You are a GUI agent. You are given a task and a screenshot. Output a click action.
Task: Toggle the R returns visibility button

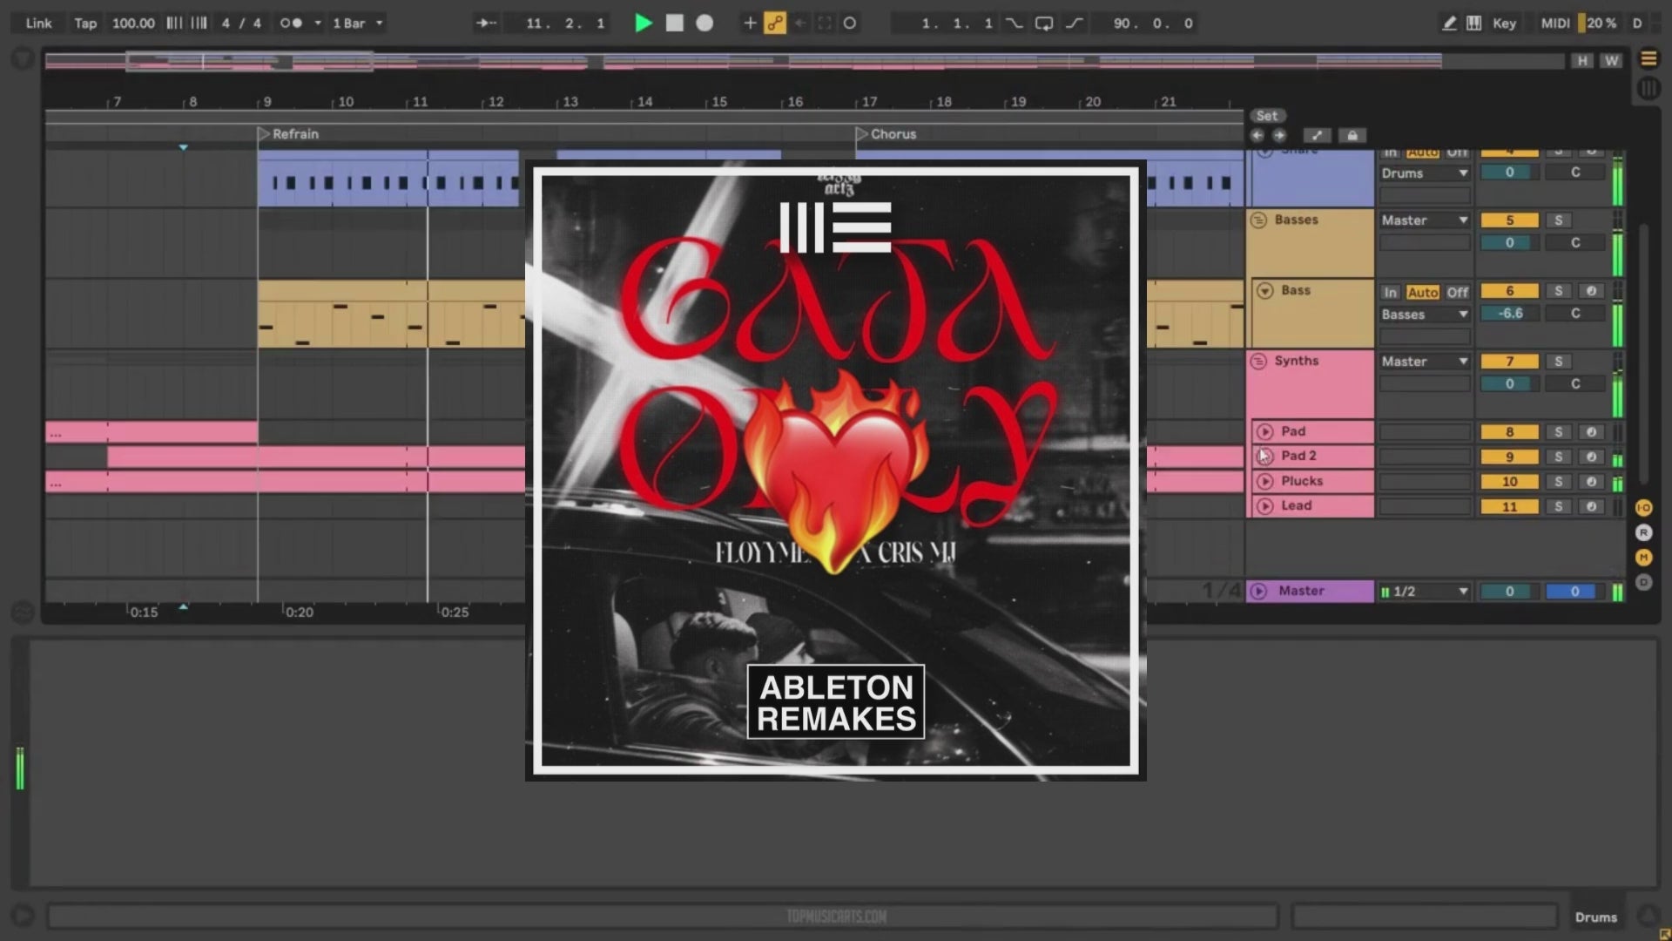1643,532
